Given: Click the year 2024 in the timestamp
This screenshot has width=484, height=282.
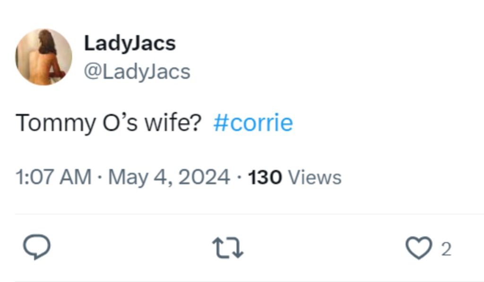Looking at the screenshot, I should [205, 177].
